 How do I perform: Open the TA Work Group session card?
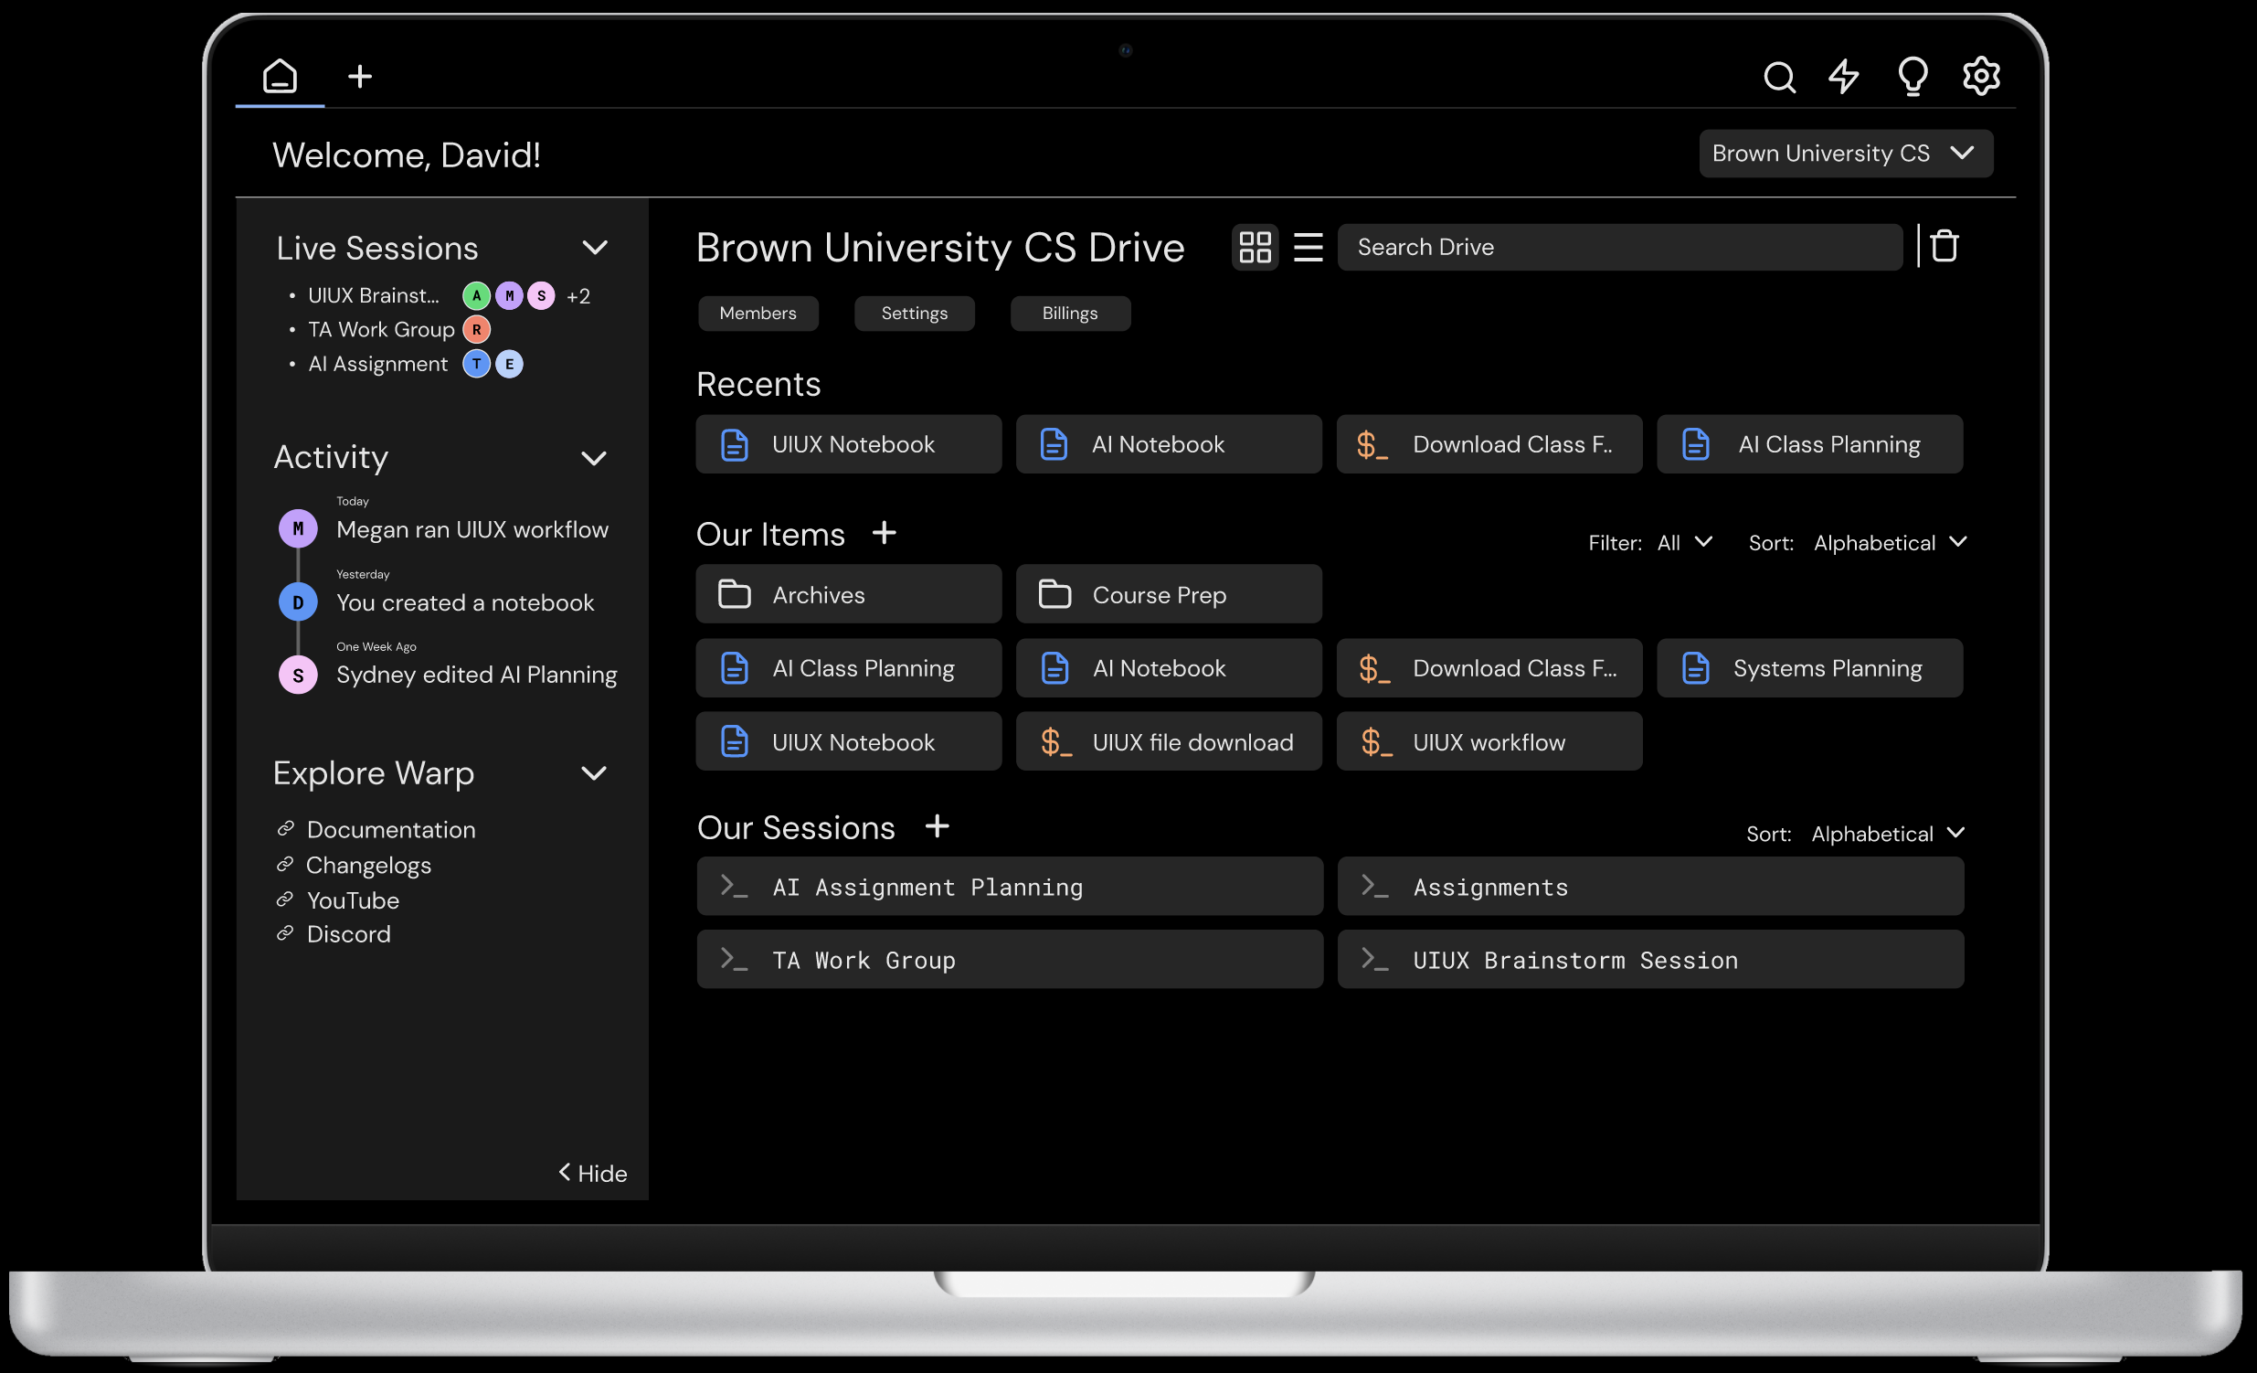(x=1010, y=960)
